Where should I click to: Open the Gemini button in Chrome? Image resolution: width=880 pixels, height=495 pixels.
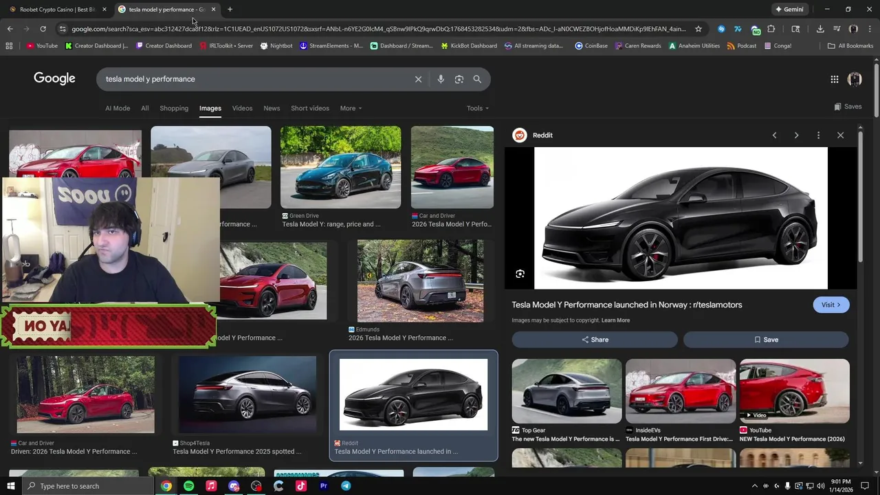(x=789, y=9)
